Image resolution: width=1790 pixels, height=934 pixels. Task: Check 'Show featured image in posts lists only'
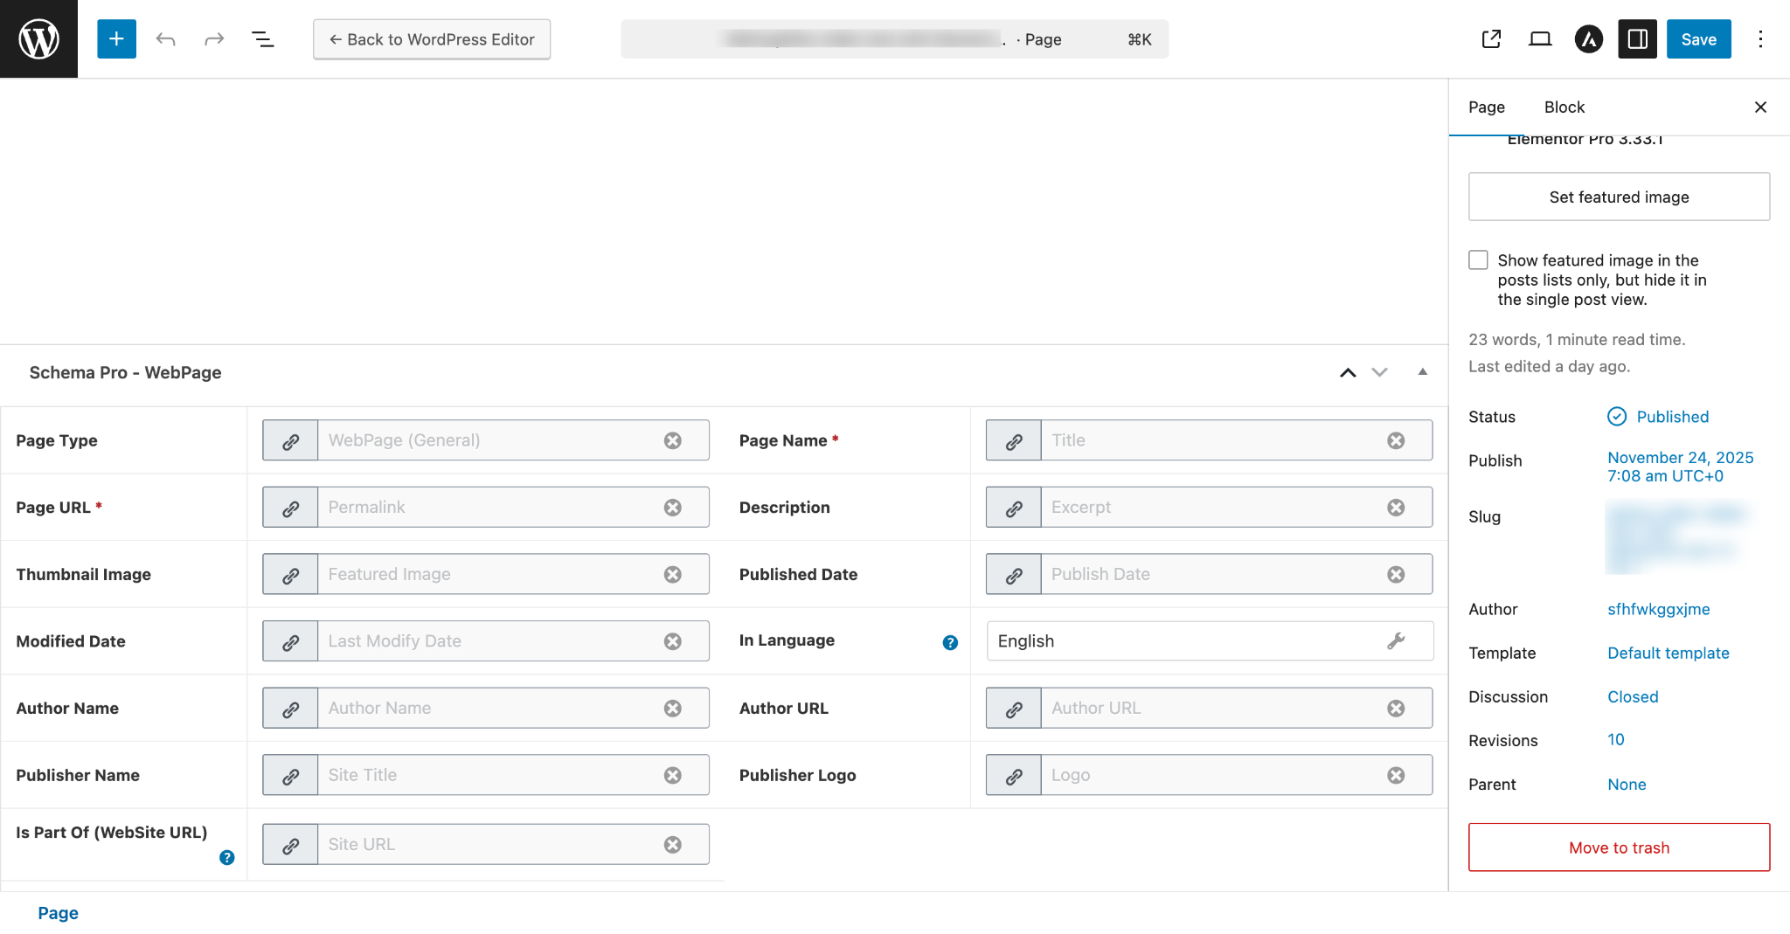tap(1478, 260)
